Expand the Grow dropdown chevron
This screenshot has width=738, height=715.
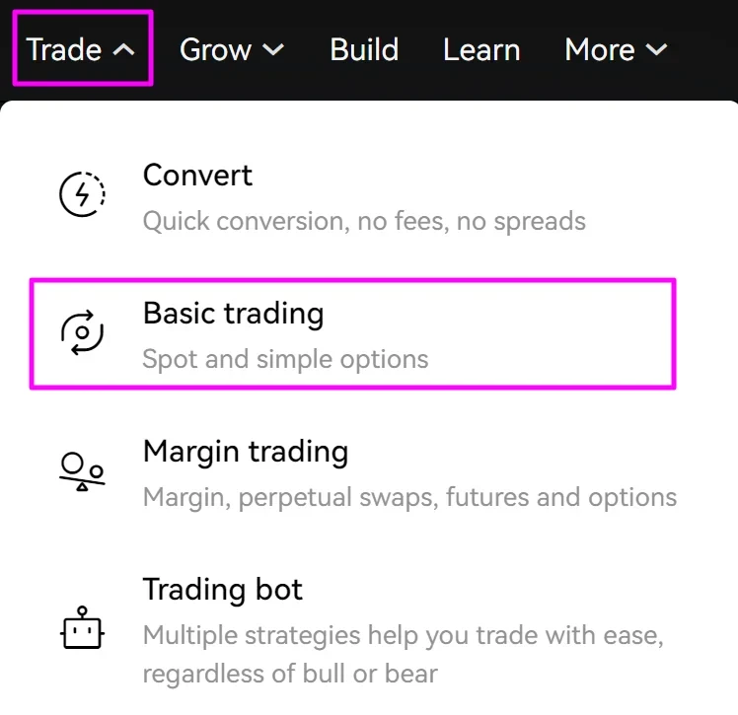(273, 49)
